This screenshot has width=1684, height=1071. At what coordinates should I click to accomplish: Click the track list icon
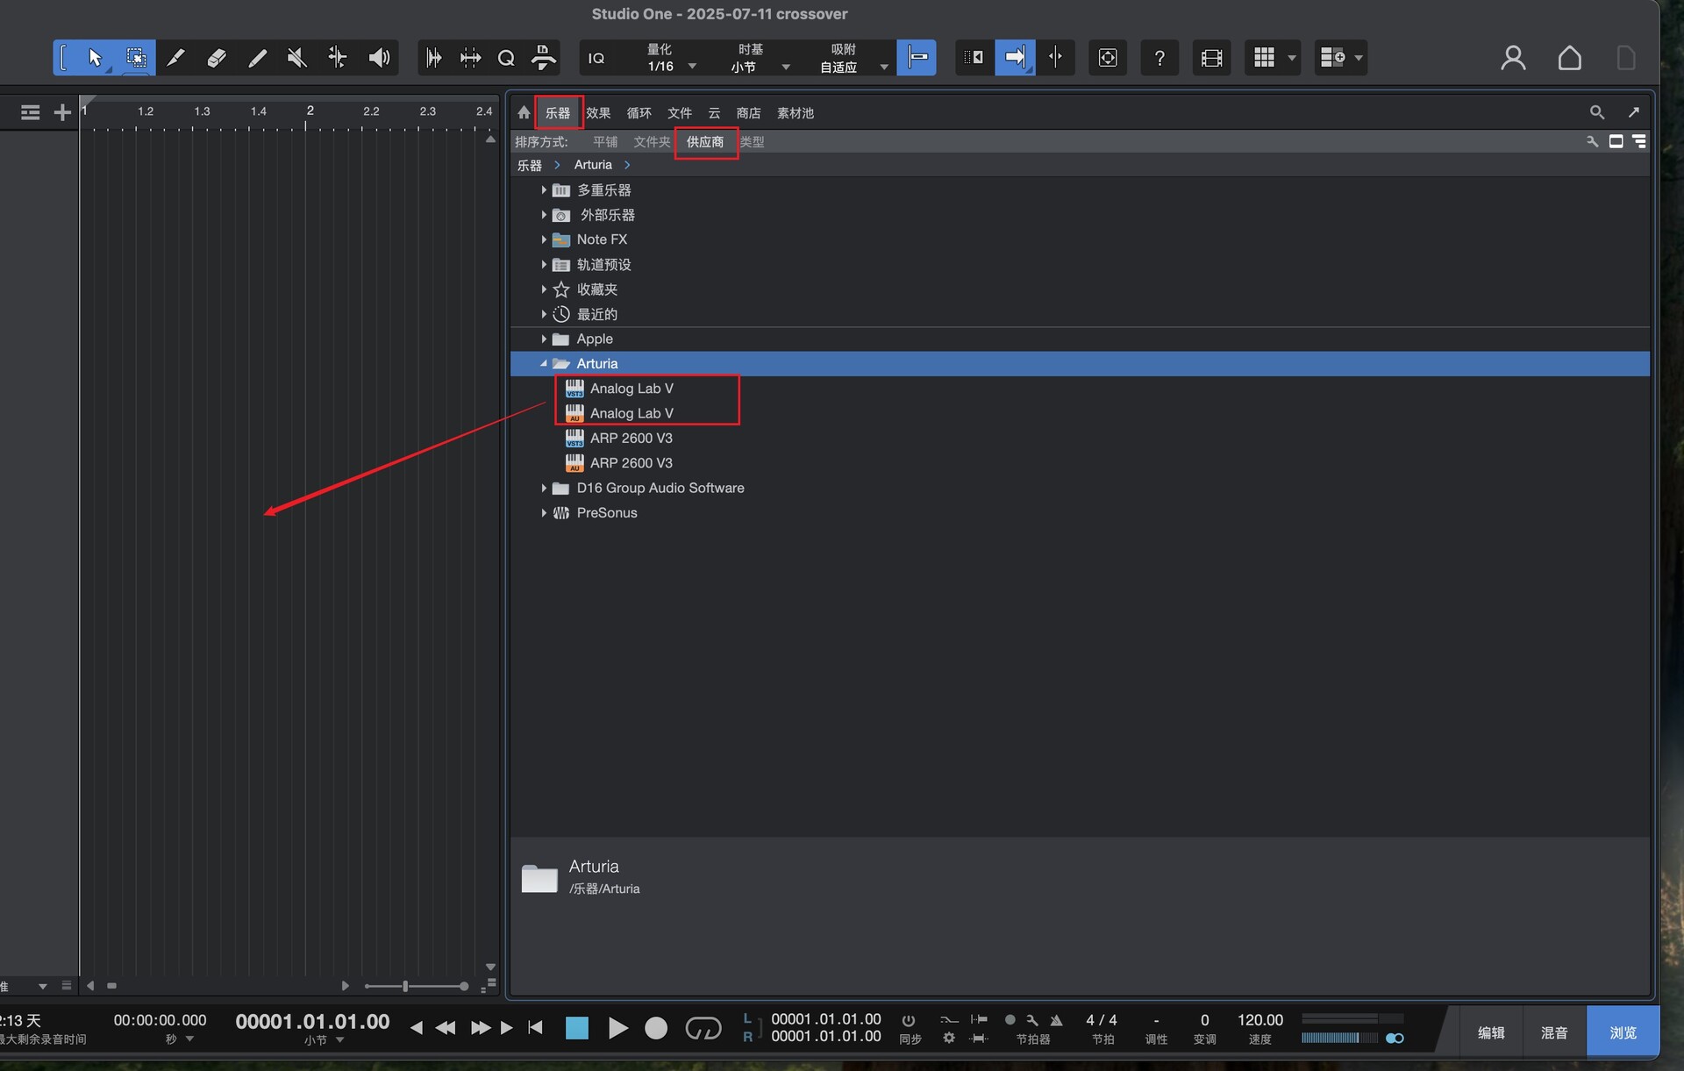[x=30, y=112]
